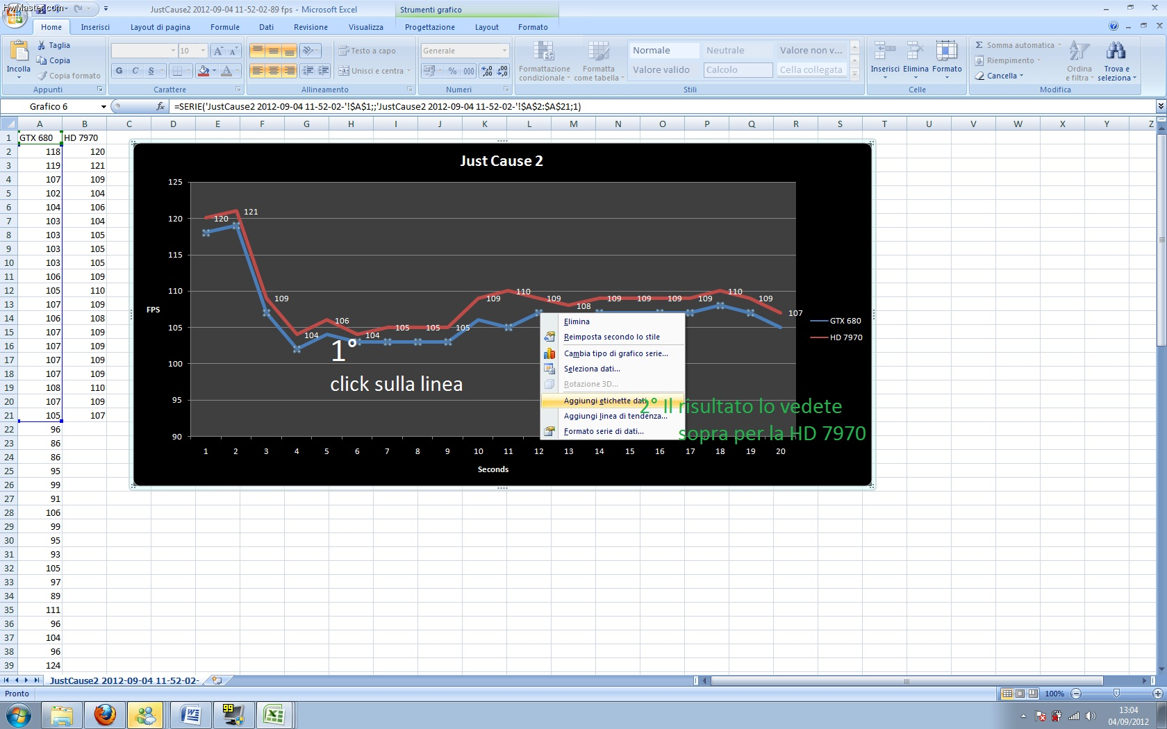Expand the Name Box dropdown arrow

point(104,106)
